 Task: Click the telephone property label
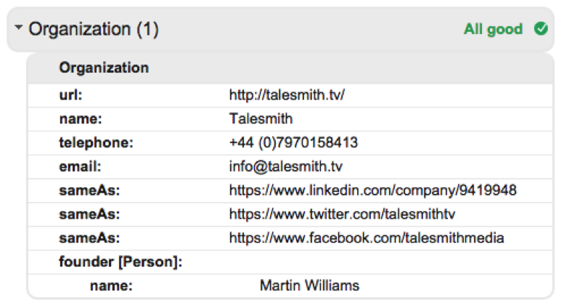click(96, 143)
